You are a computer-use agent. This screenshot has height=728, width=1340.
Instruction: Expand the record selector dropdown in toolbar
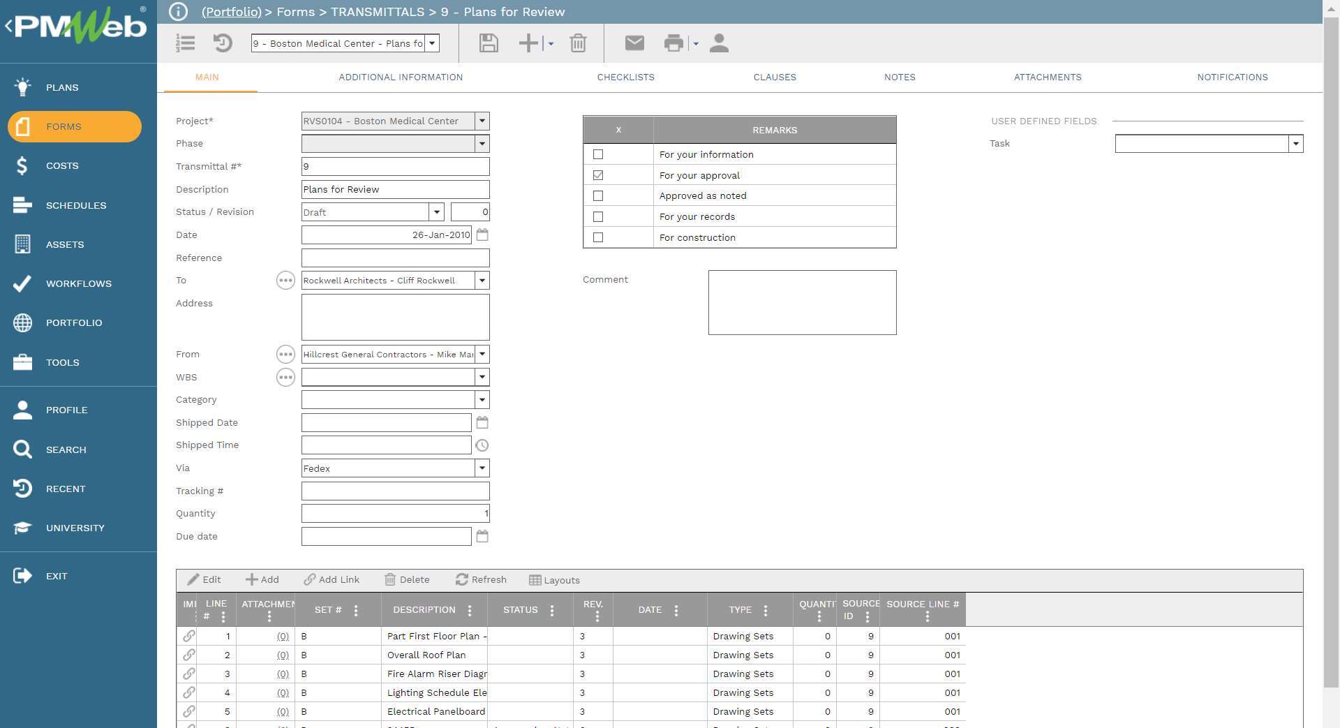(x=433, y=43)
